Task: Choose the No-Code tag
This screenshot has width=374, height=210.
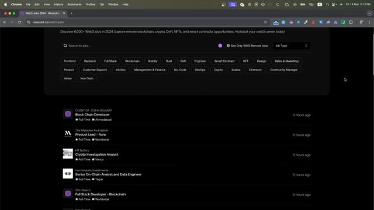Action: [180, 70]
